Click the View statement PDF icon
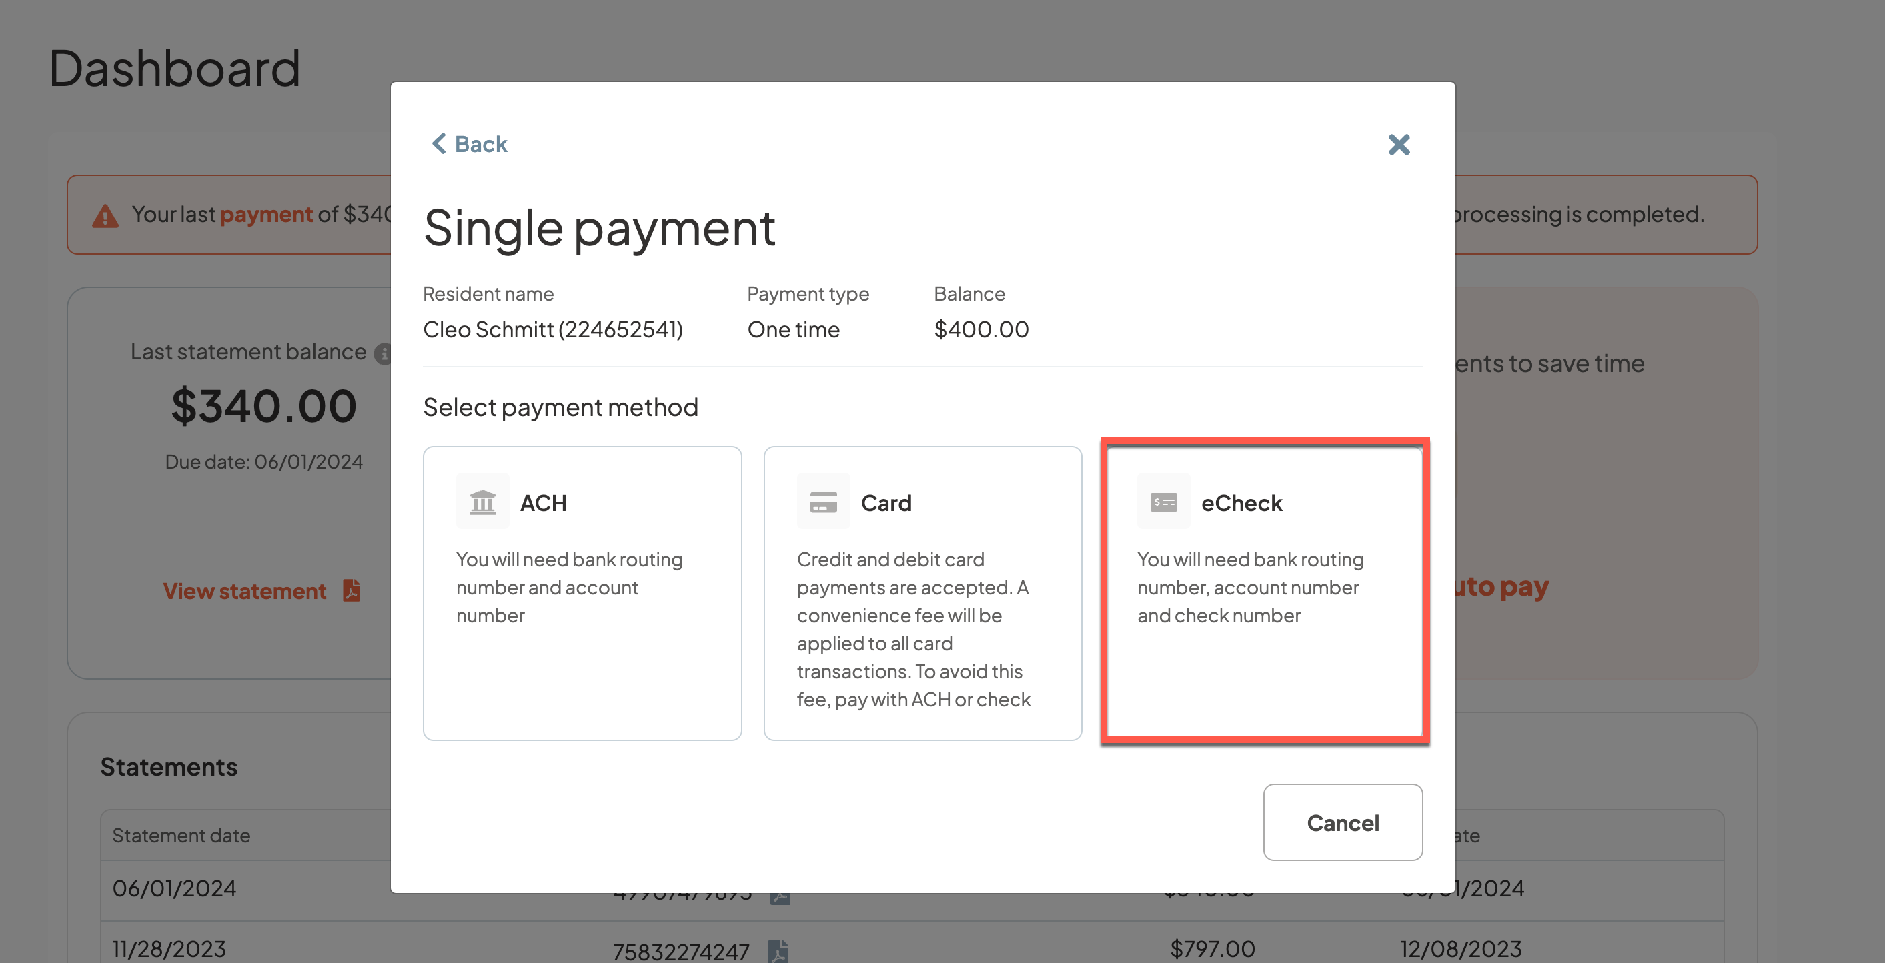1885x963 pixels. tap(352, 590)
